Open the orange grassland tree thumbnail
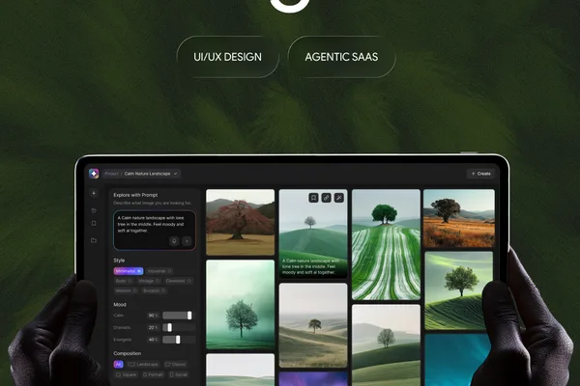580x386 pixels. coord(459,218)
